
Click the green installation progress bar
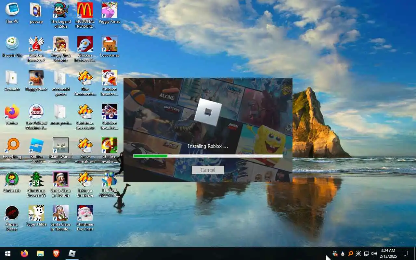(208, 156)
